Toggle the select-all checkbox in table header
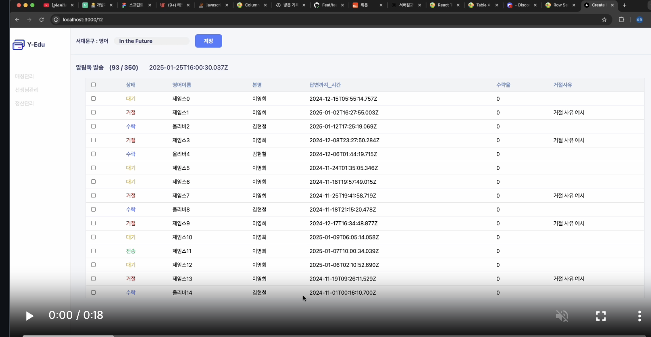The image size is (651, 337). pyautogui.click(x=93, y=85)
